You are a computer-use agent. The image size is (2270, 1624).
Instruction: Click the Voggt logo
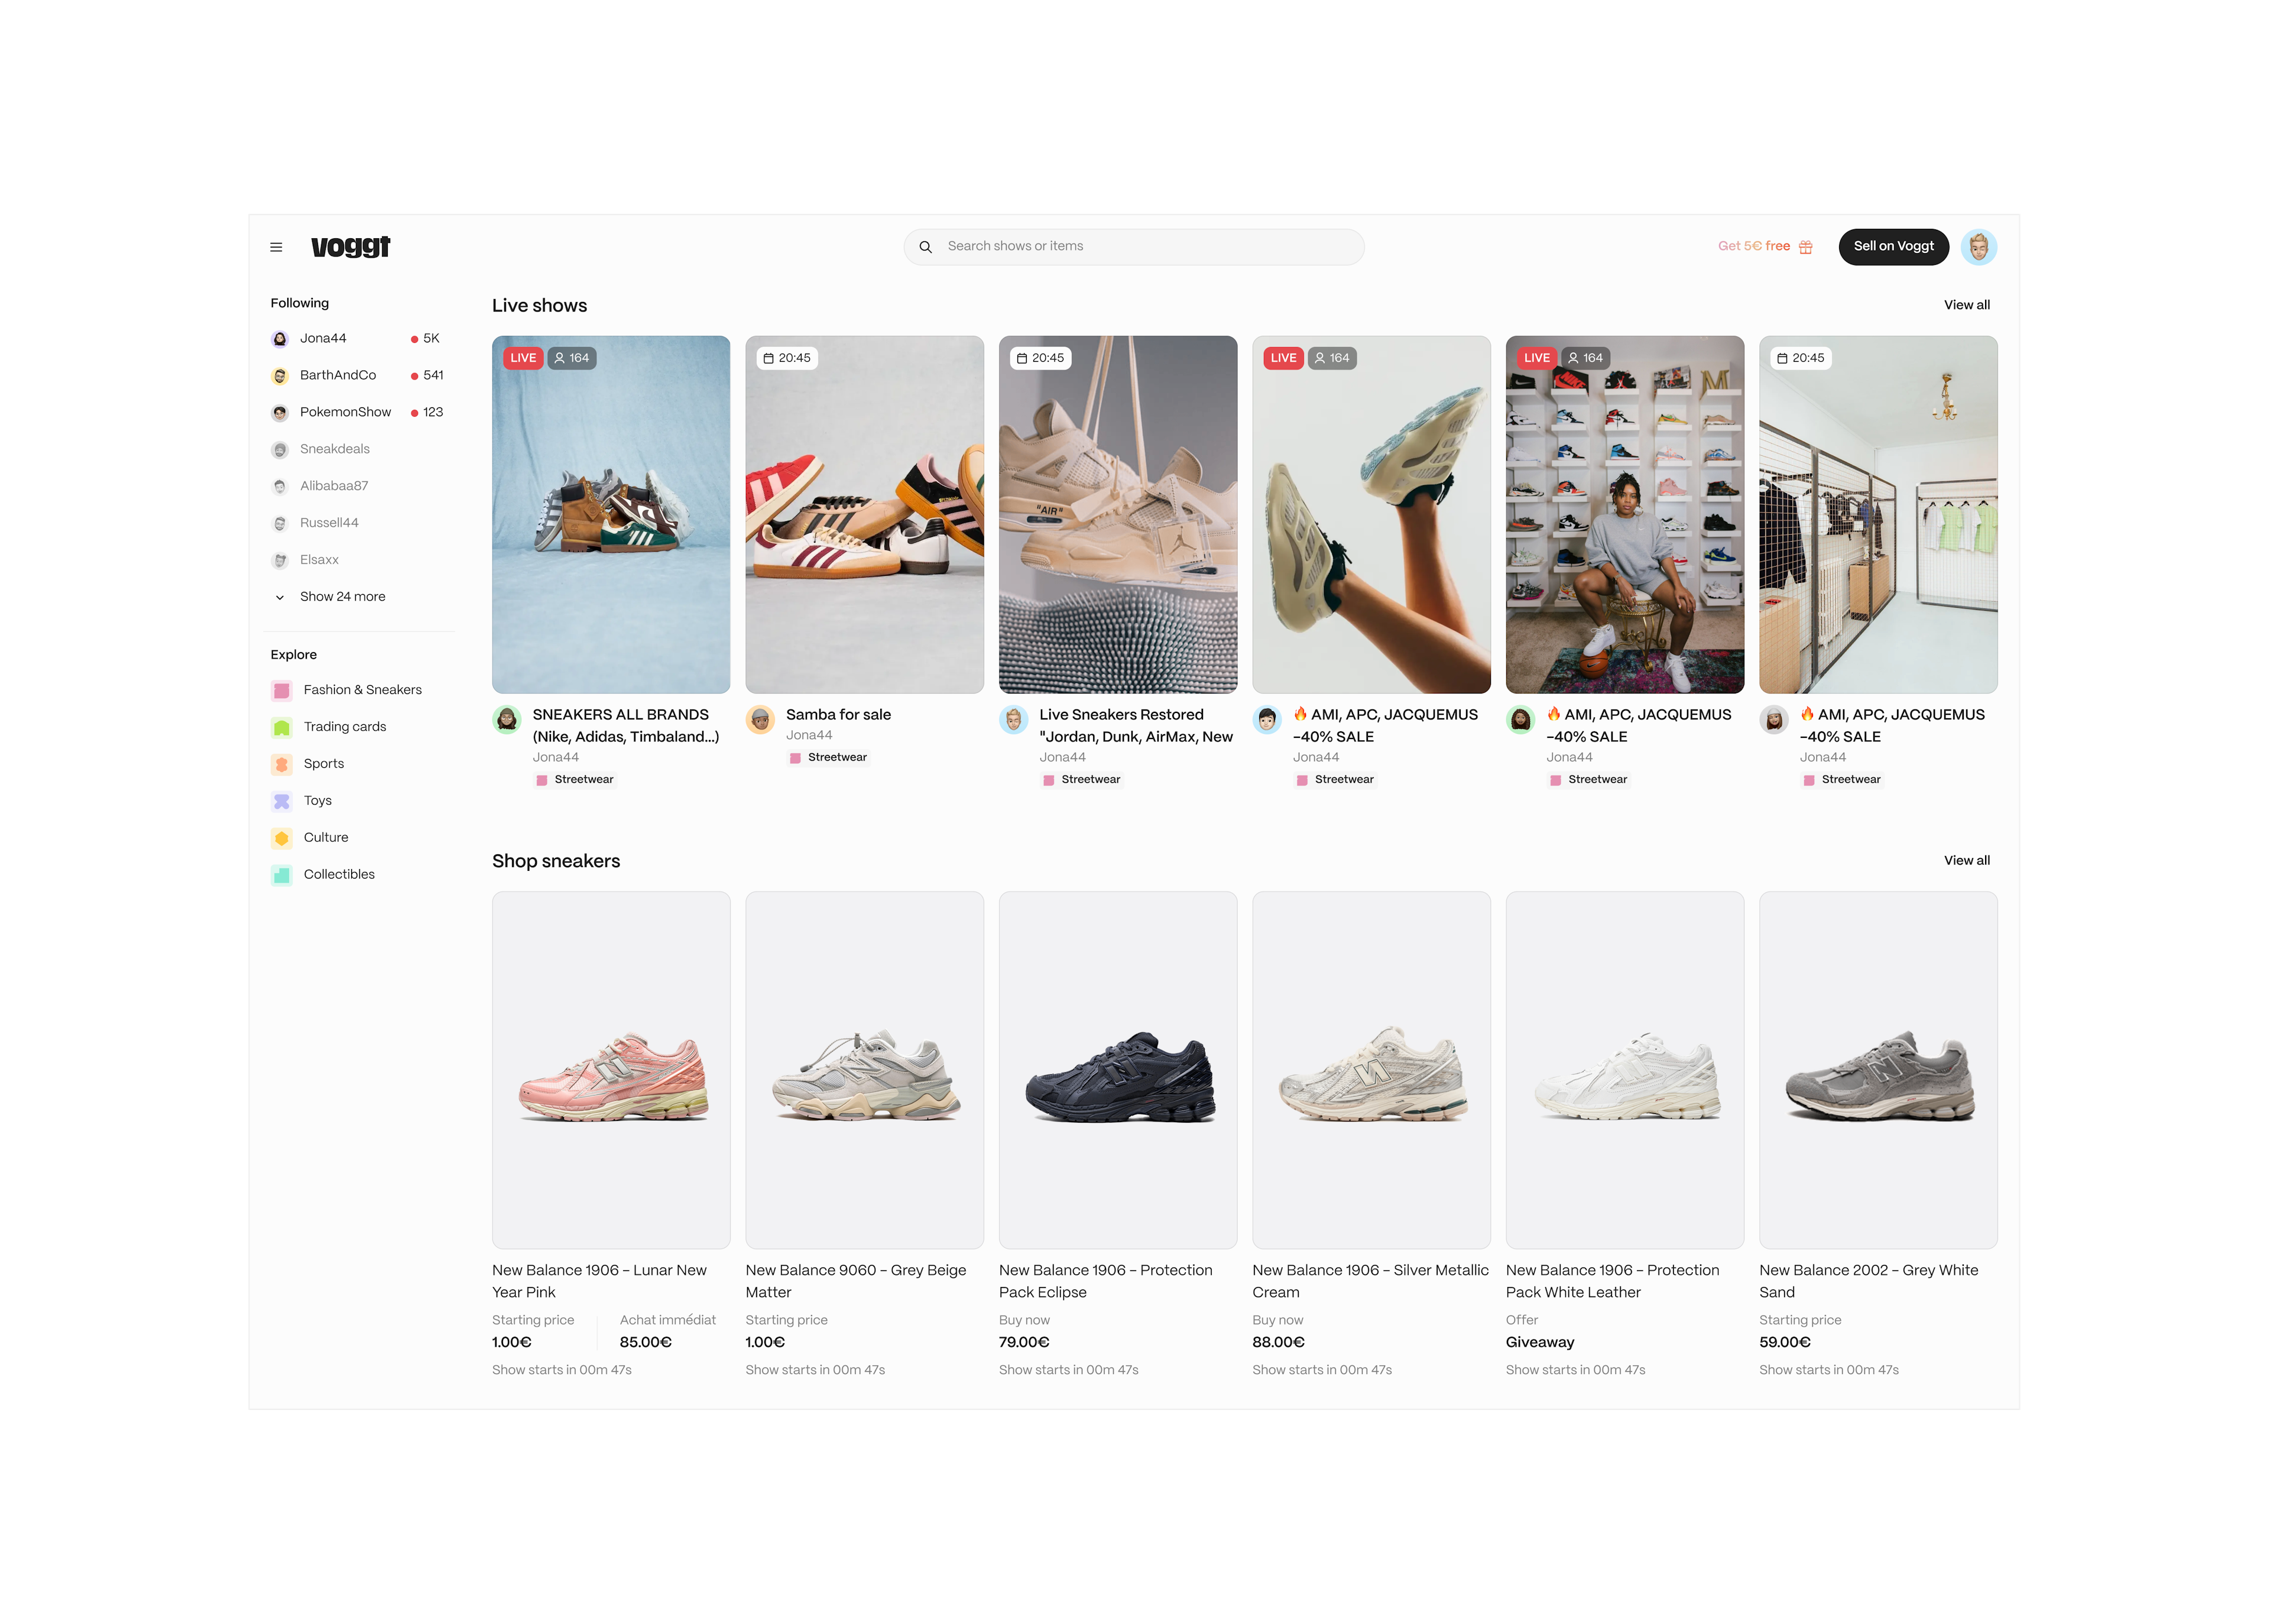click(350, 246)
